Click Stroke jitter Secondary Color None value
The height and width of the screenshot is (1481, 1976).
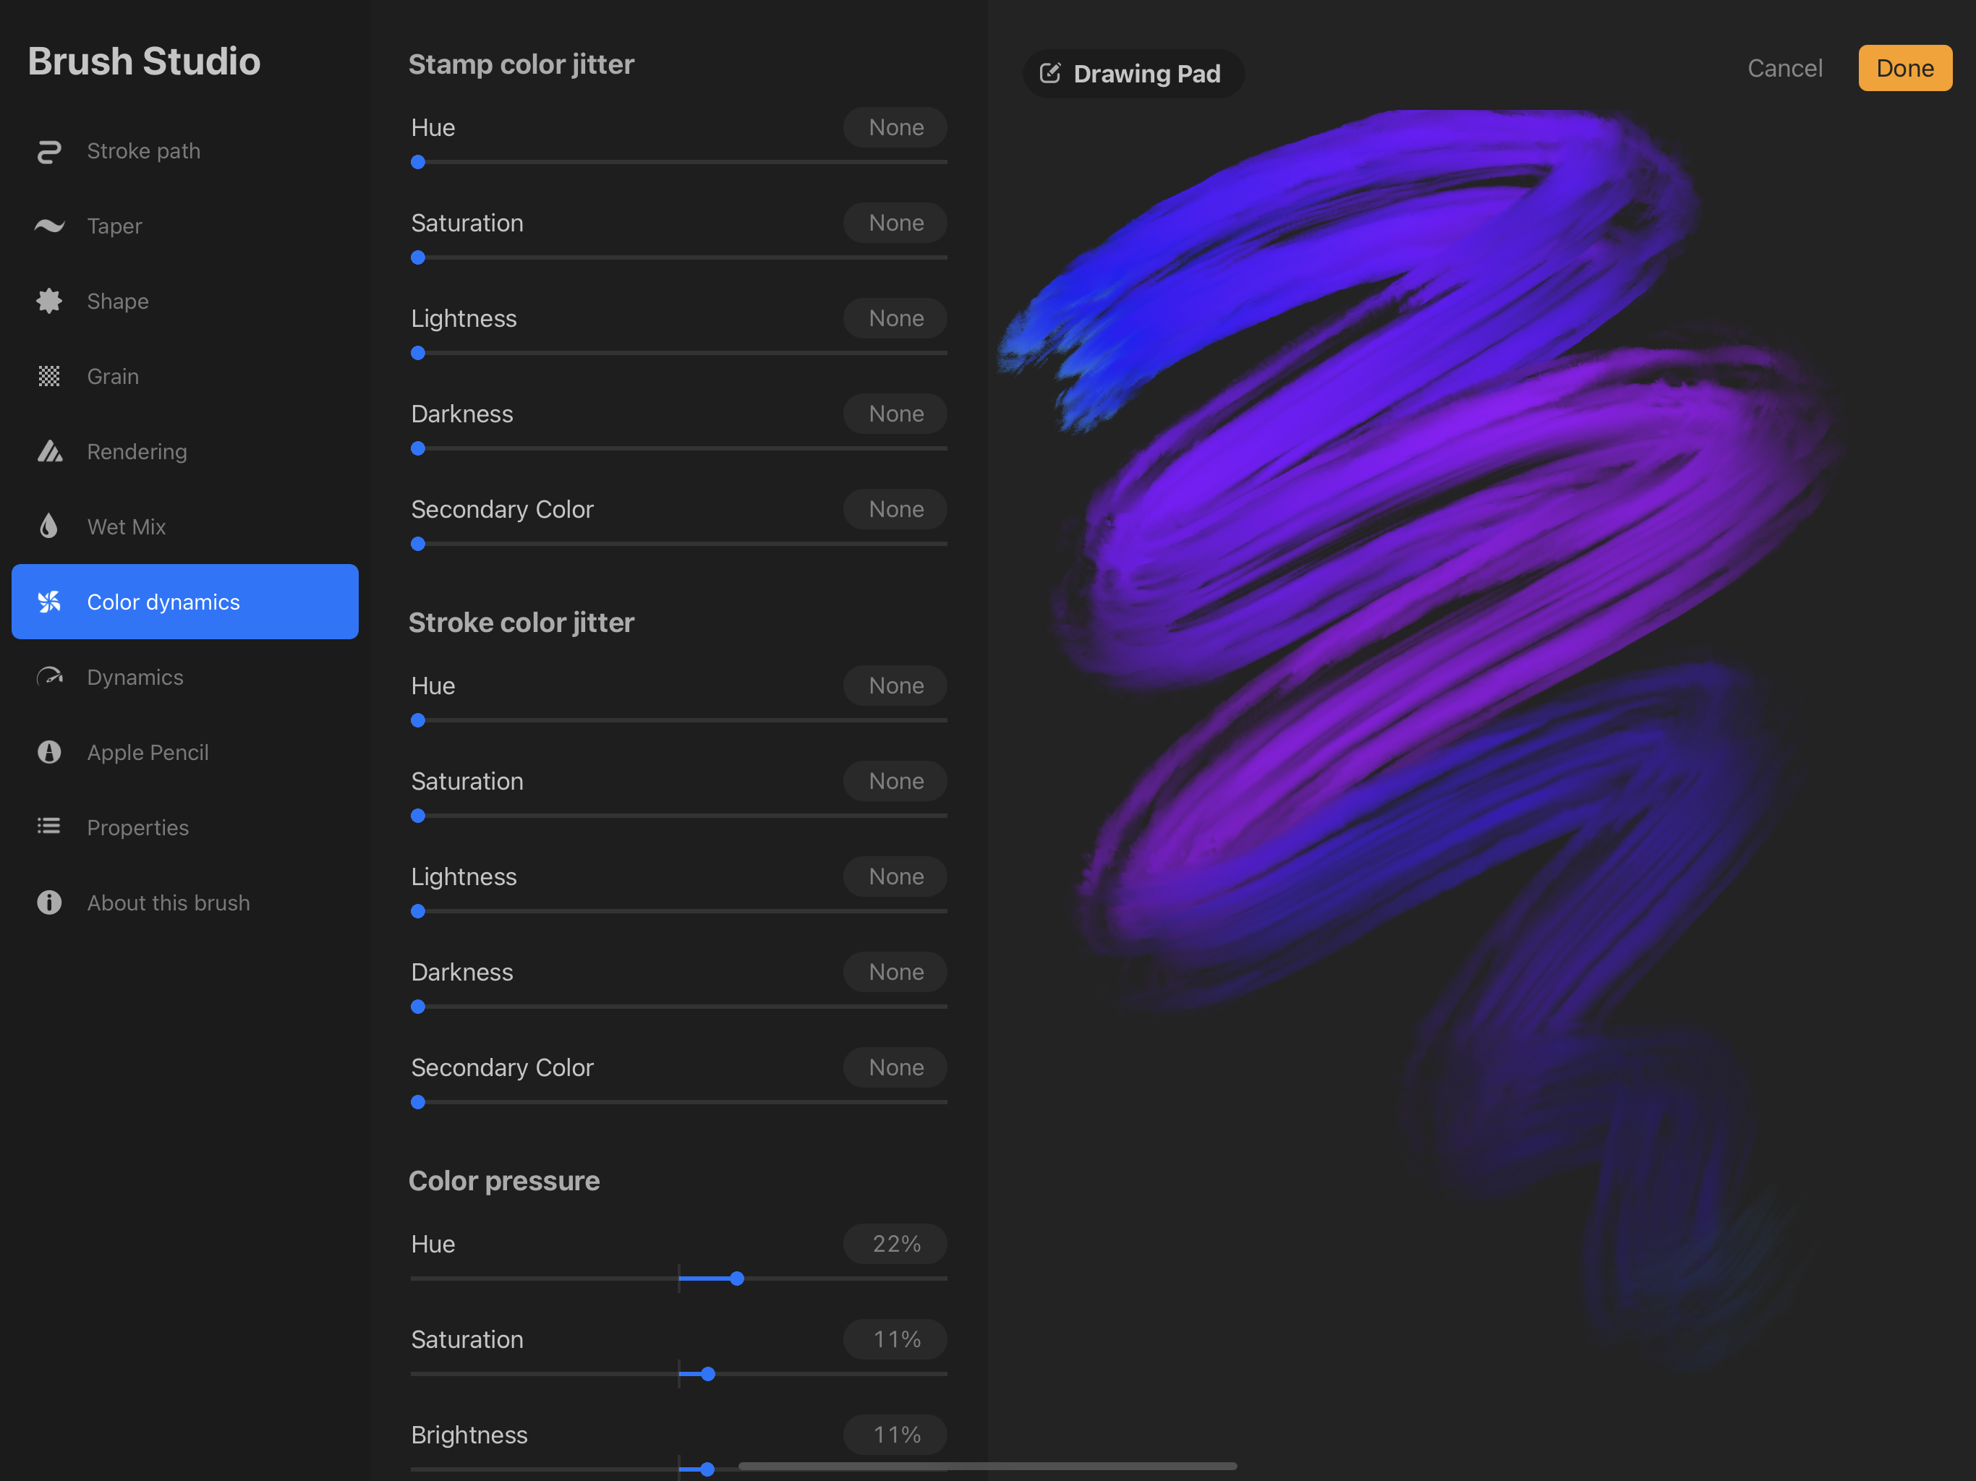click(x=895, y=1068)
